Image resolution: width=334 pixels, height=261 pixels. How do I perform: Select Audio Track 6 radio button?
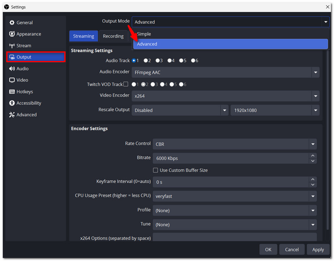tap(193, 61)
